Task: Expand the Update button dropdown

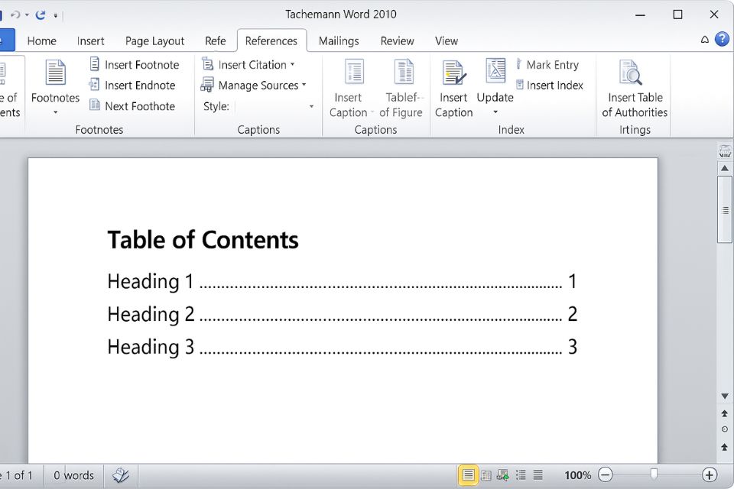Action: coord(495,112)
